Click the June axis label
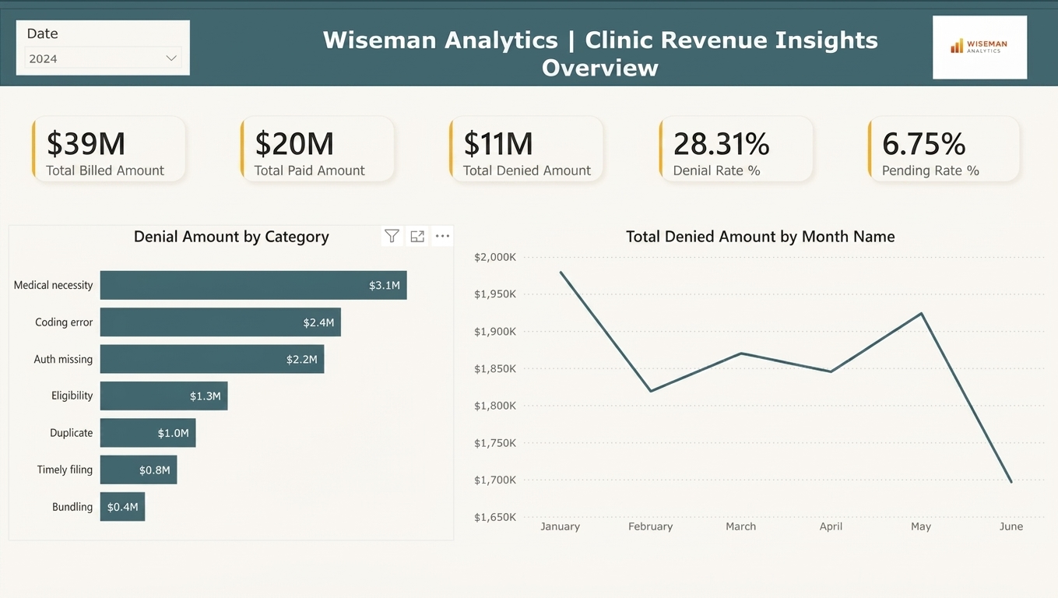1058x598 pixels. pos(1011,526)
